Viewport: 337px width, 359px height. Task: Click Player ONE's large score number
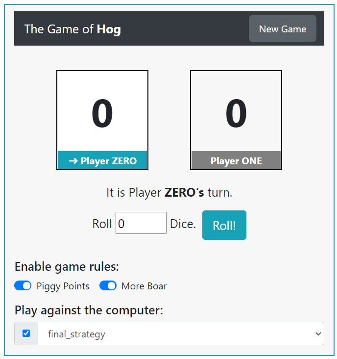[236, 114]
